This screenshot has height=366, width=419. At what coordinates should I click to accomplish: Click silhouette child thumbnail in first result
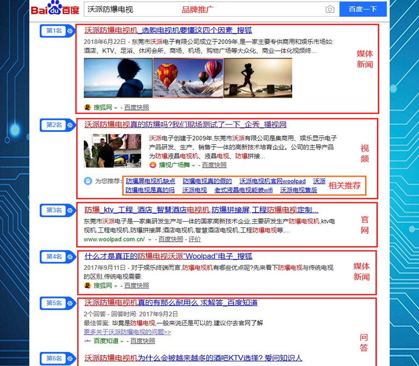tap(118, 78)
